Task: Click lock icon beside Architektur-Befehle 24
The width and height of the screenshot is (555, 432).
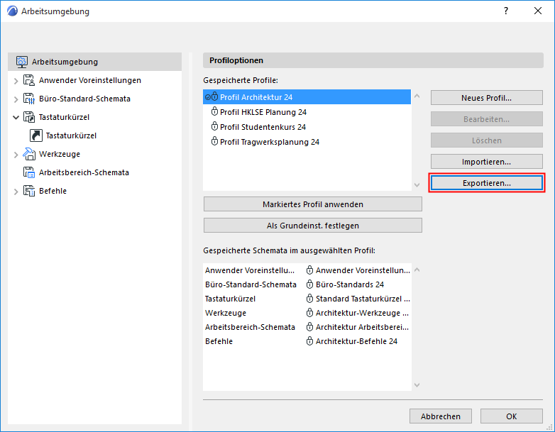Action: click(309, 341)
